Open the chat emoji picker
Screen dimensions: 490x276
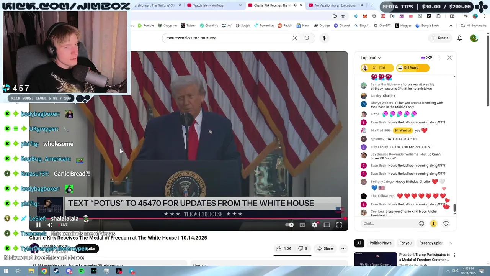421,223
